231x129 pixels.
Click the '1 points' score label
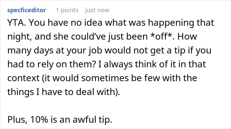[67, 10]
